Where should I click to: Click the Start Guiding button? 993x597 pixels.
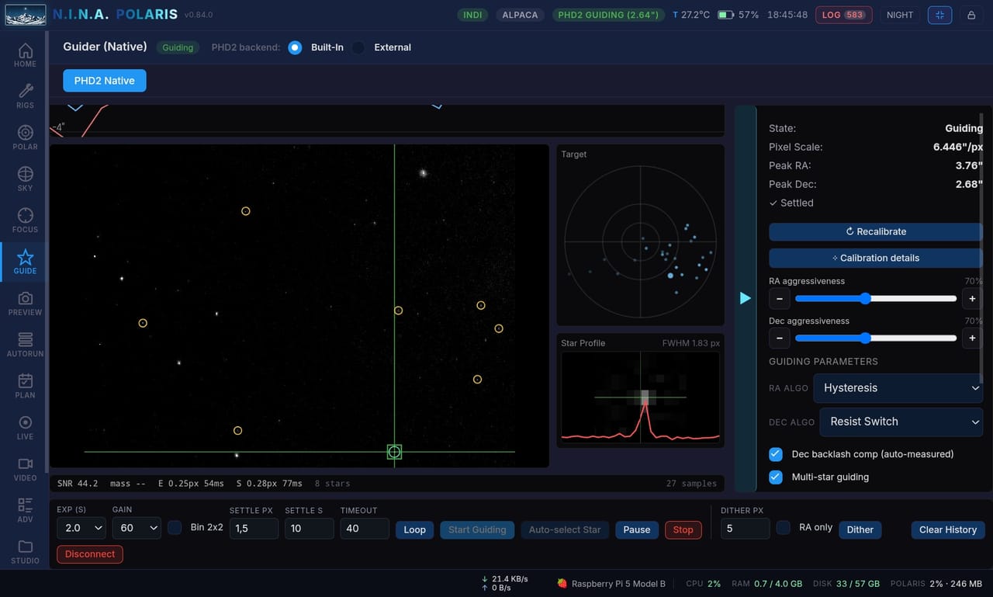(477, 529)
